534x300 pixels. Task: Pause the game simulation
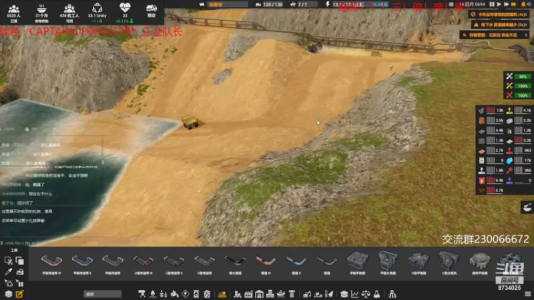(x=492, y=5)
